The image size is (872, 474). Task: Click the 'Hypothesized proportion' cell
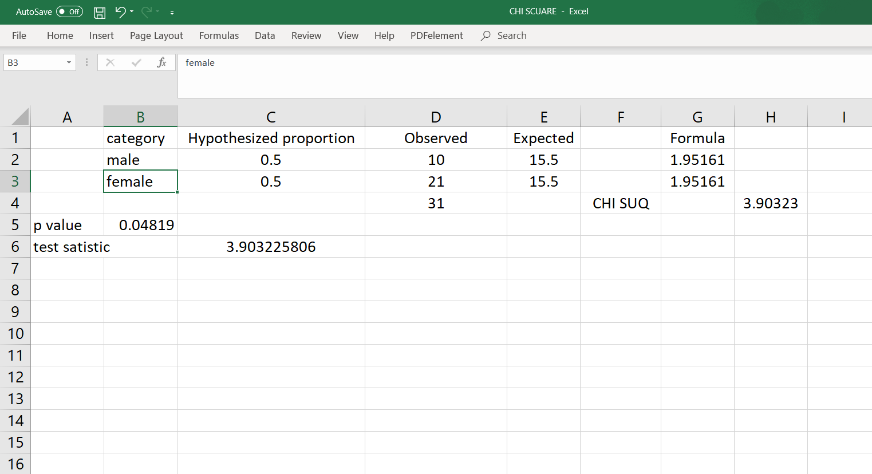pyautogui.click(x=271, y=138)
